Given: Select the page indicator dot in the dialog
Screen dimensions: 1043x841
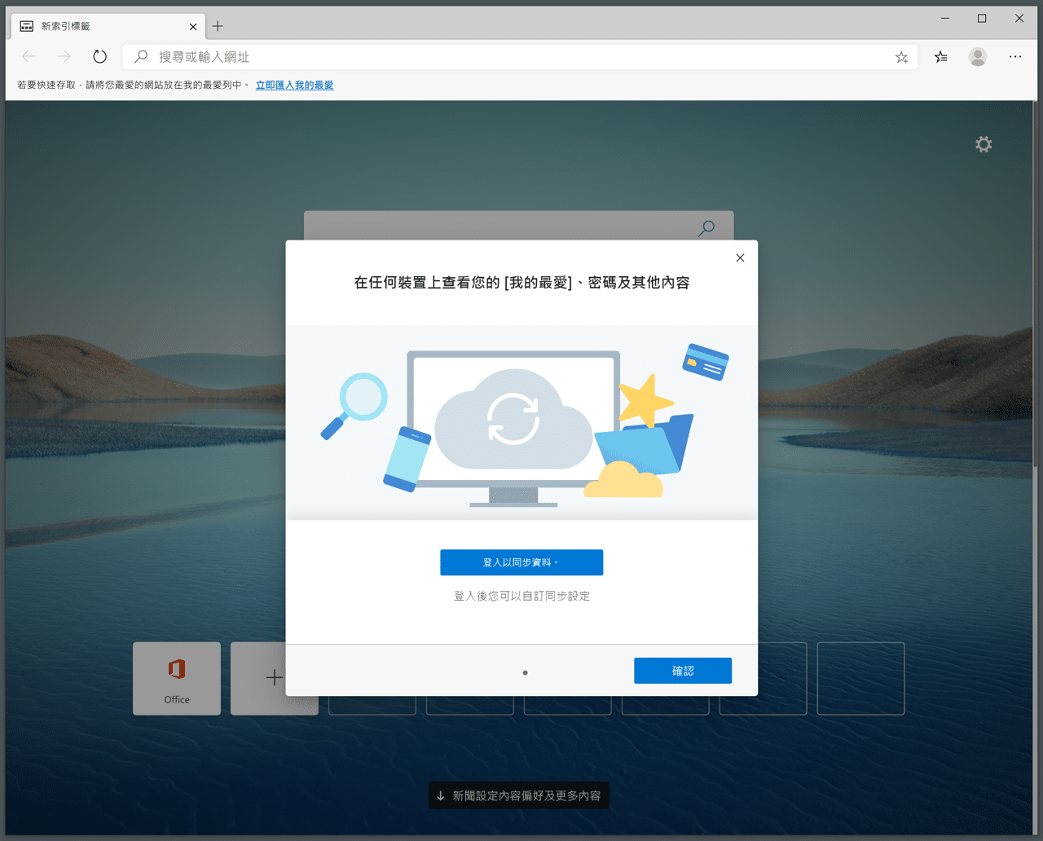Looking at the screenshot, I should (525, 672).
